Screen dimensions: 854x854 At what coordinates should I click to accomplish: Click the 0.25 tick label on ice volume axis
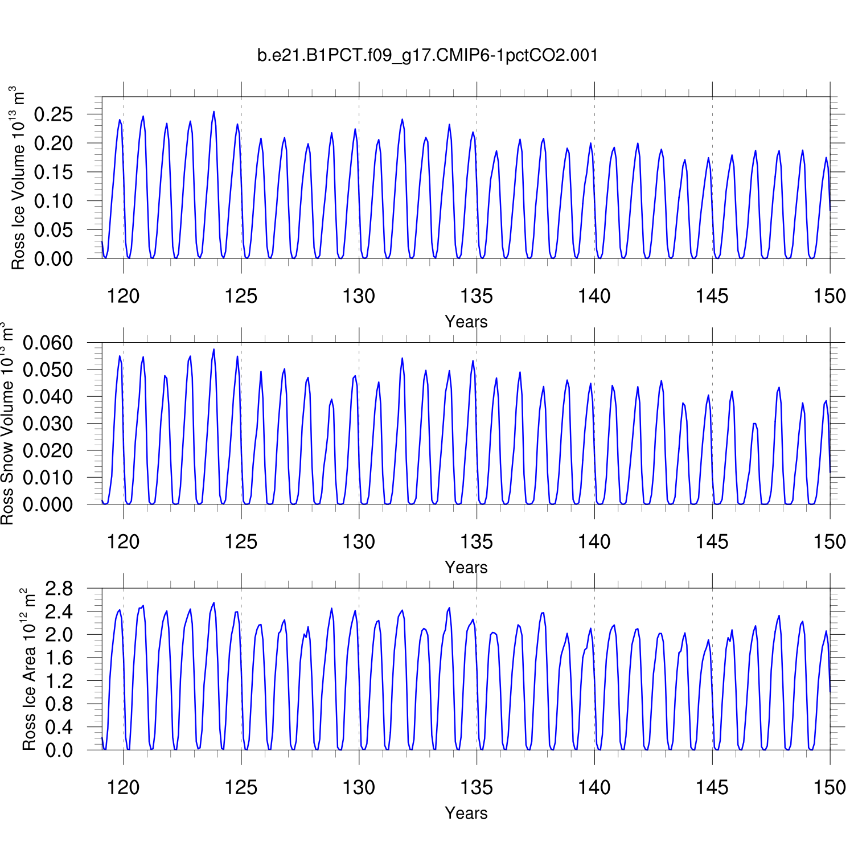pos(54,114)
